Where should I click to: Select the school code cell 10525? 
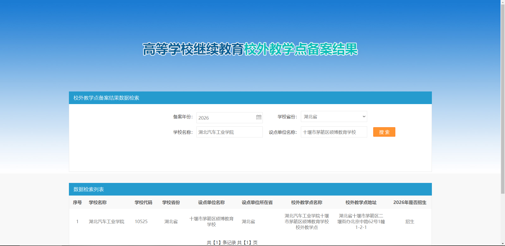[x=141, y=222]
